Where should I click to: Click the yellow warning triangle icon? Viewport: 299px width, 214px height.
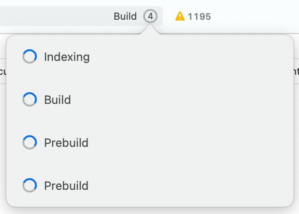(180, 16)
